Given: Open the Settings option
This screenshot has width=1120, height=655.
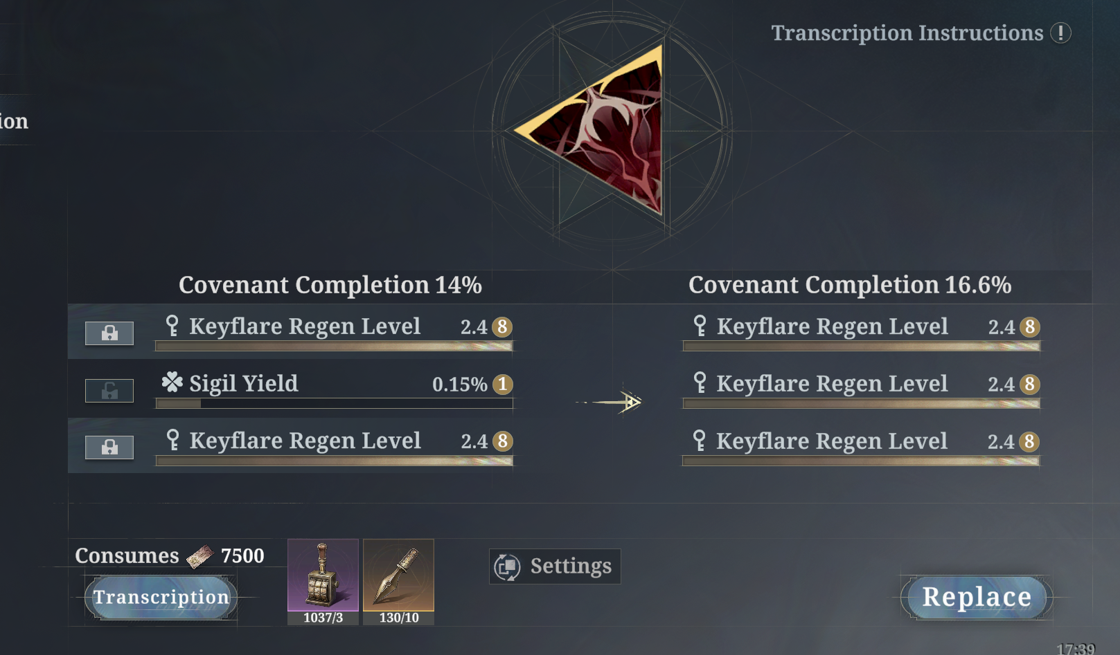Looking at the screenshot, I should pos(555,566).
